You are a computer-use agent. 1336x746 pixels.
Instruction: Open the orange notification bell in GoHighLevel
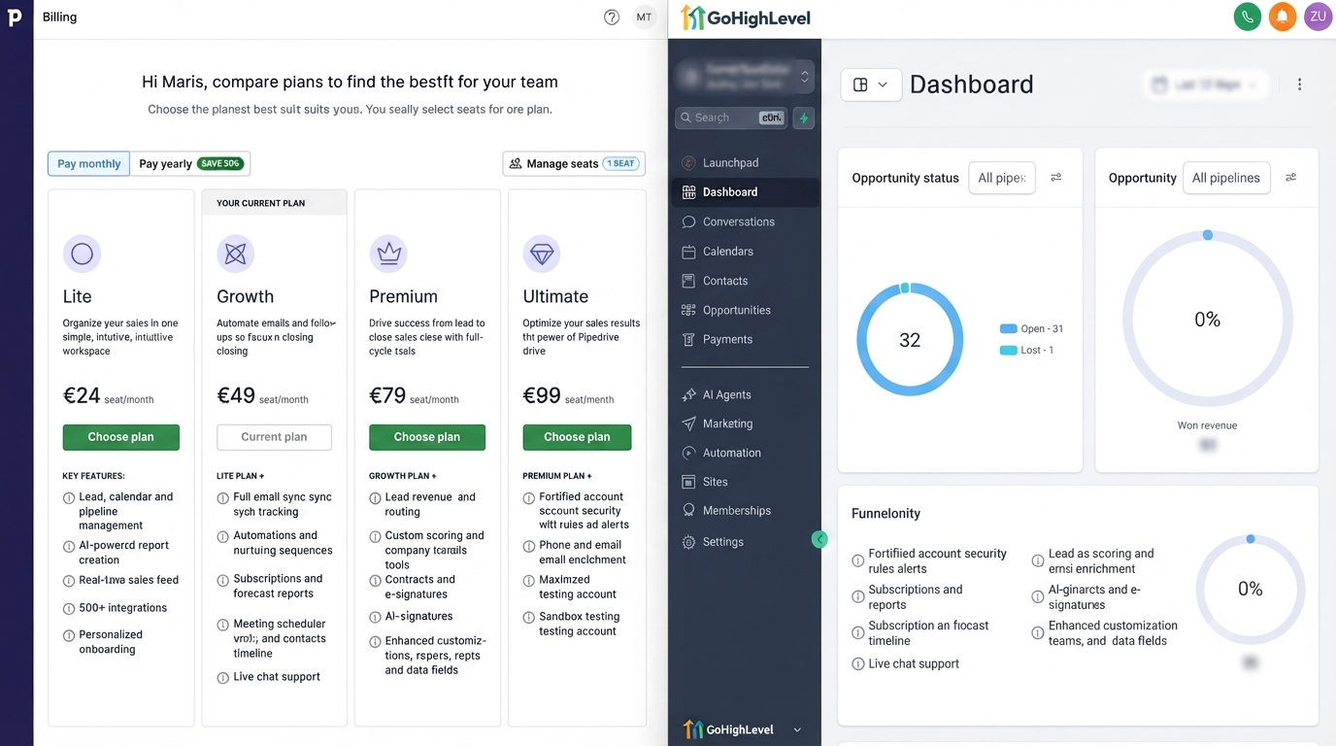point(1283,17)
